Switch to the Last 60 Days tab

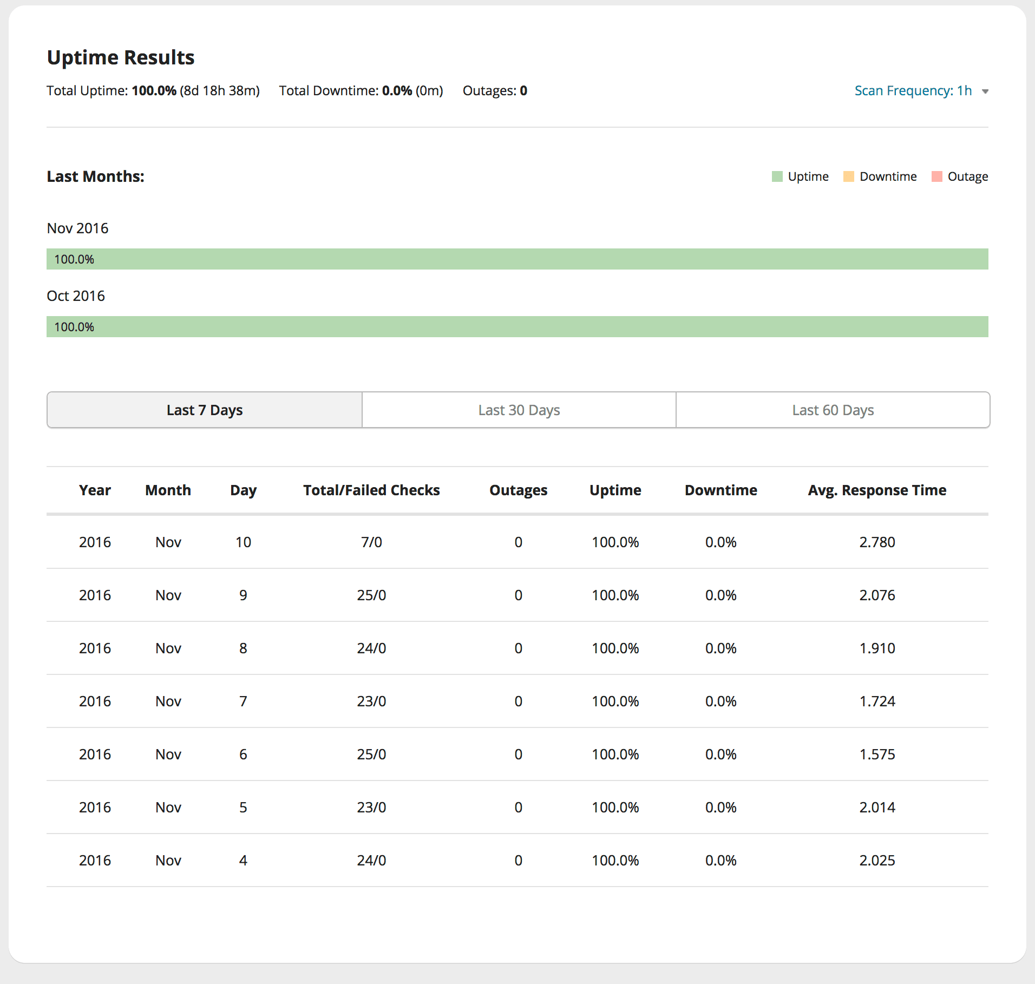click(833, 410)
